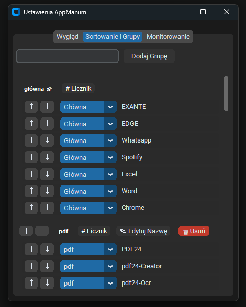Move Spotify down arrow
Viewport: 246px width, 307px height.
[47, 157]
